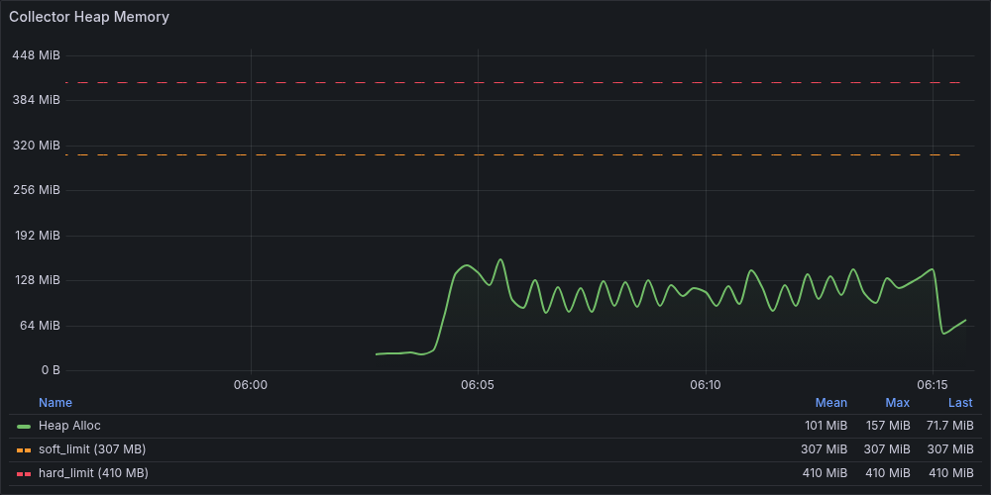This screenshot has width=991, height=495.
Task: Sort legend by the Name column
Action: point(55,403)
